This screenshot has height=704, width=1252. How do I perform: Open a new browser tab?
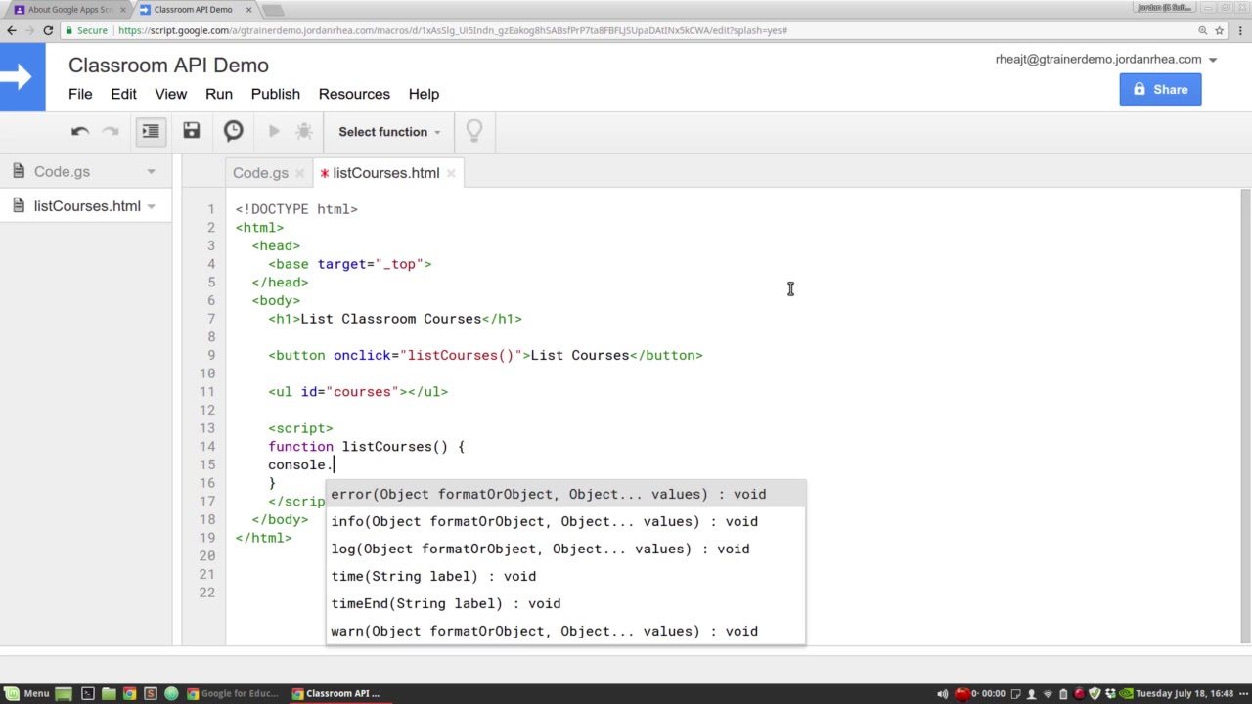pos(273,10)
